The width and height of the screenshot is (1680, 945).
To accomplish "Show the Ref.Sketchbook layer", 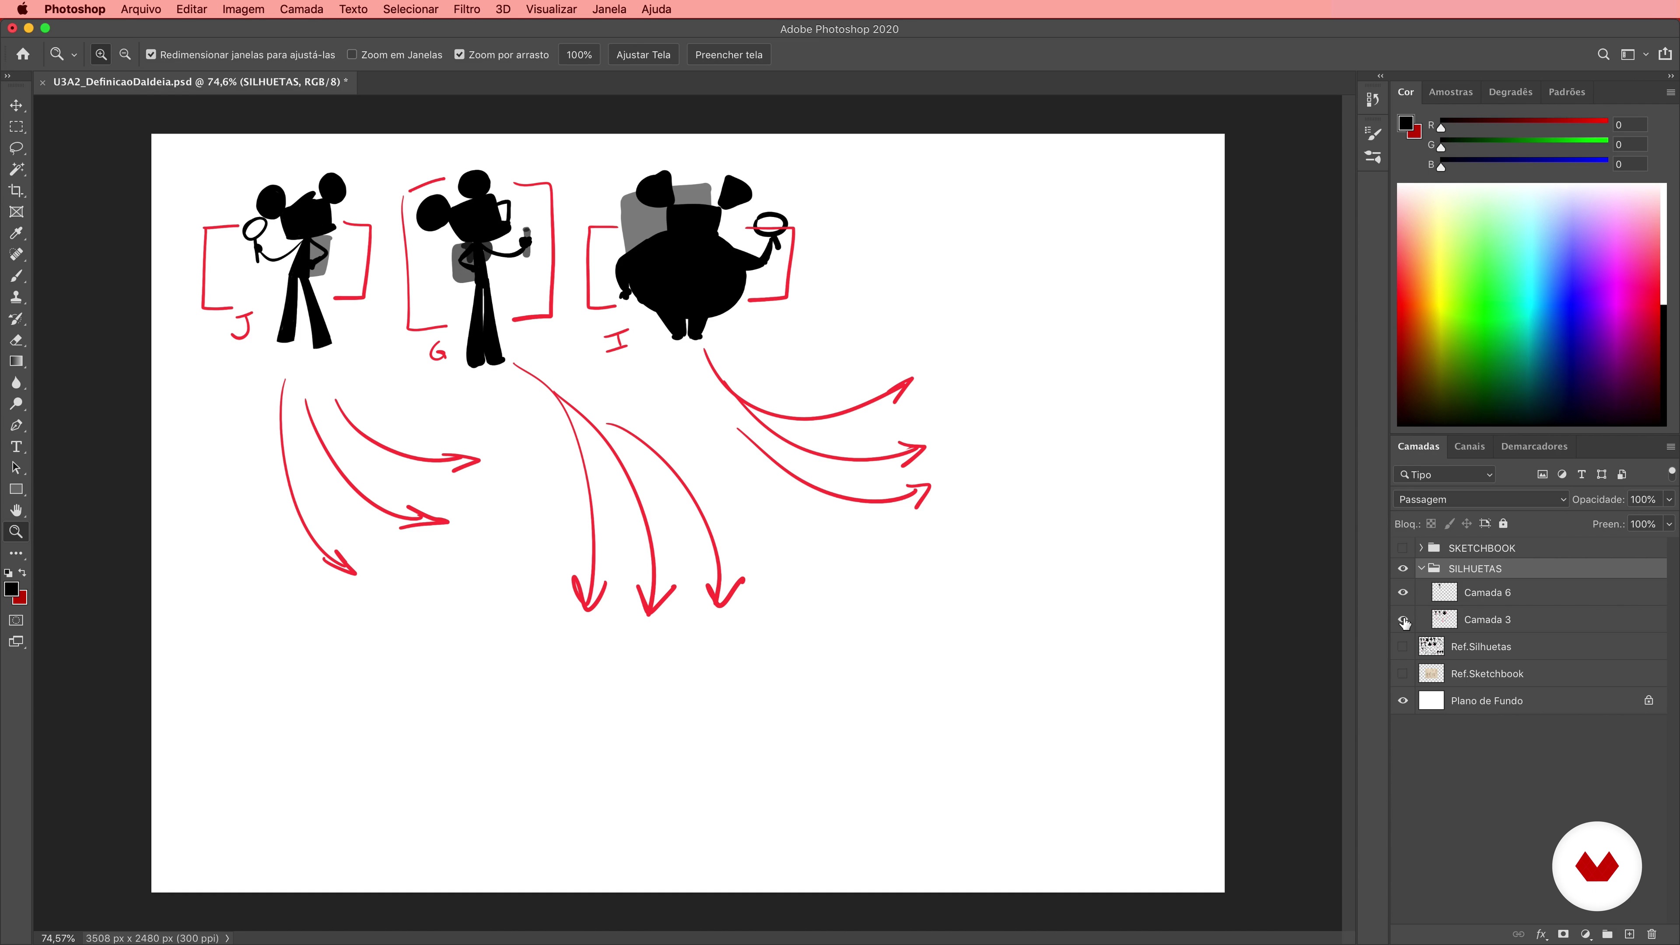I will pos(1403,674).
